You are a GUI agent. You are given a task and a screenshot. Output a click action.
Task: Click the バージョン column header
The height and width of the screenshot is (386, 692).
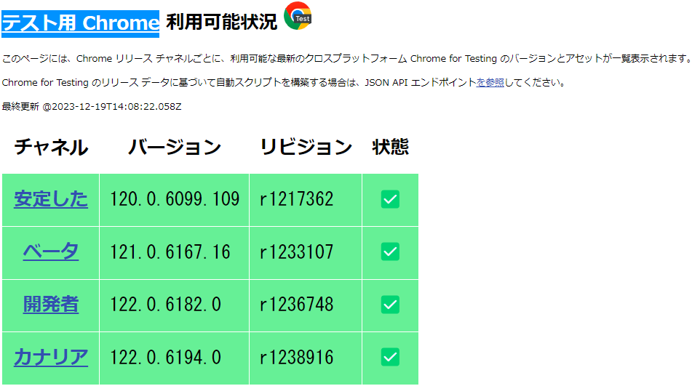point(175,148)
